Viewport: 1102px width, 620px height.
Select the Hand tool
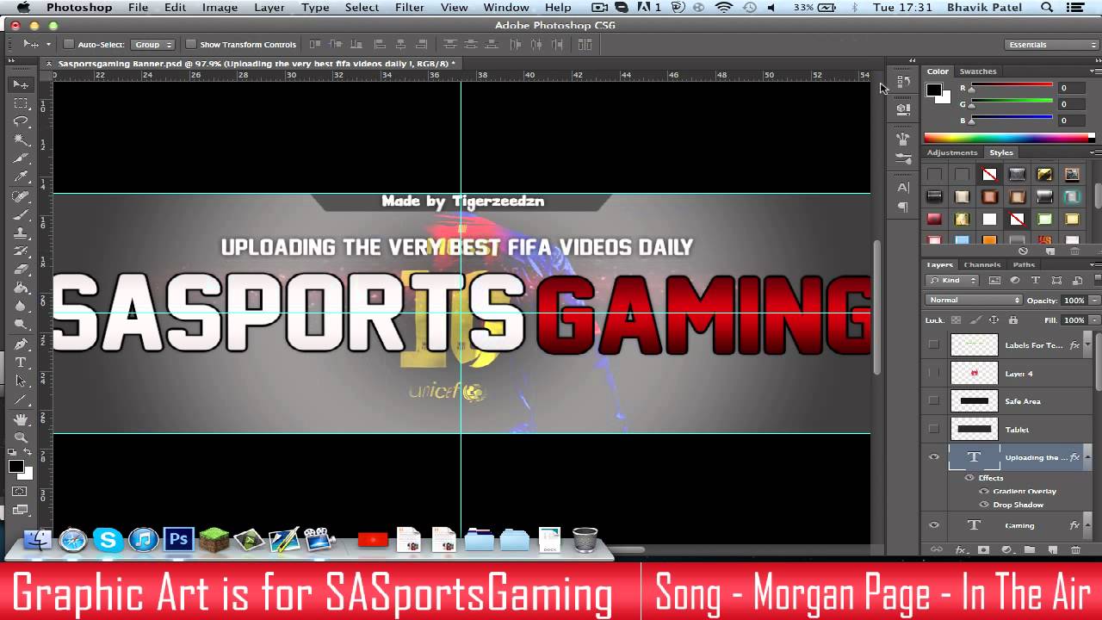(x=21, y=419)
